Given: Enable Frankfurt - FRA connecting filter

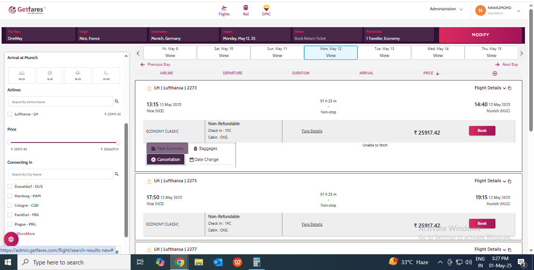Looking at the screenshot, I should click(x=10, y=215).
